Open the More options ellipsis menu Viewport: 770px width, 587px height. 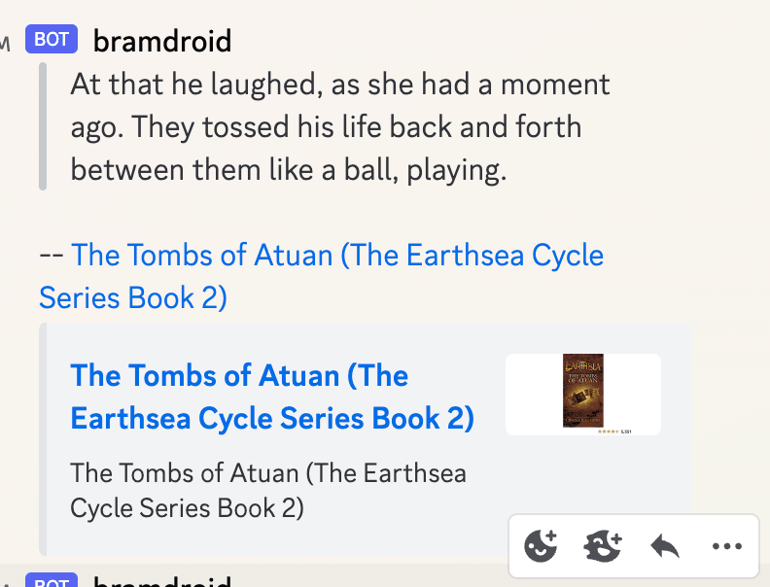727,546
